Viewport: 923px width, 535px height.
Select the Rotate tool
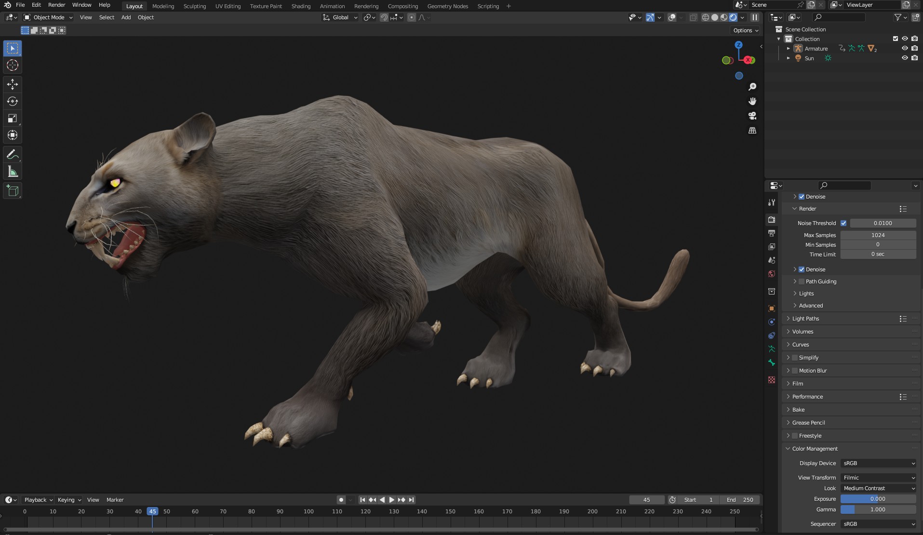(13, 101)
